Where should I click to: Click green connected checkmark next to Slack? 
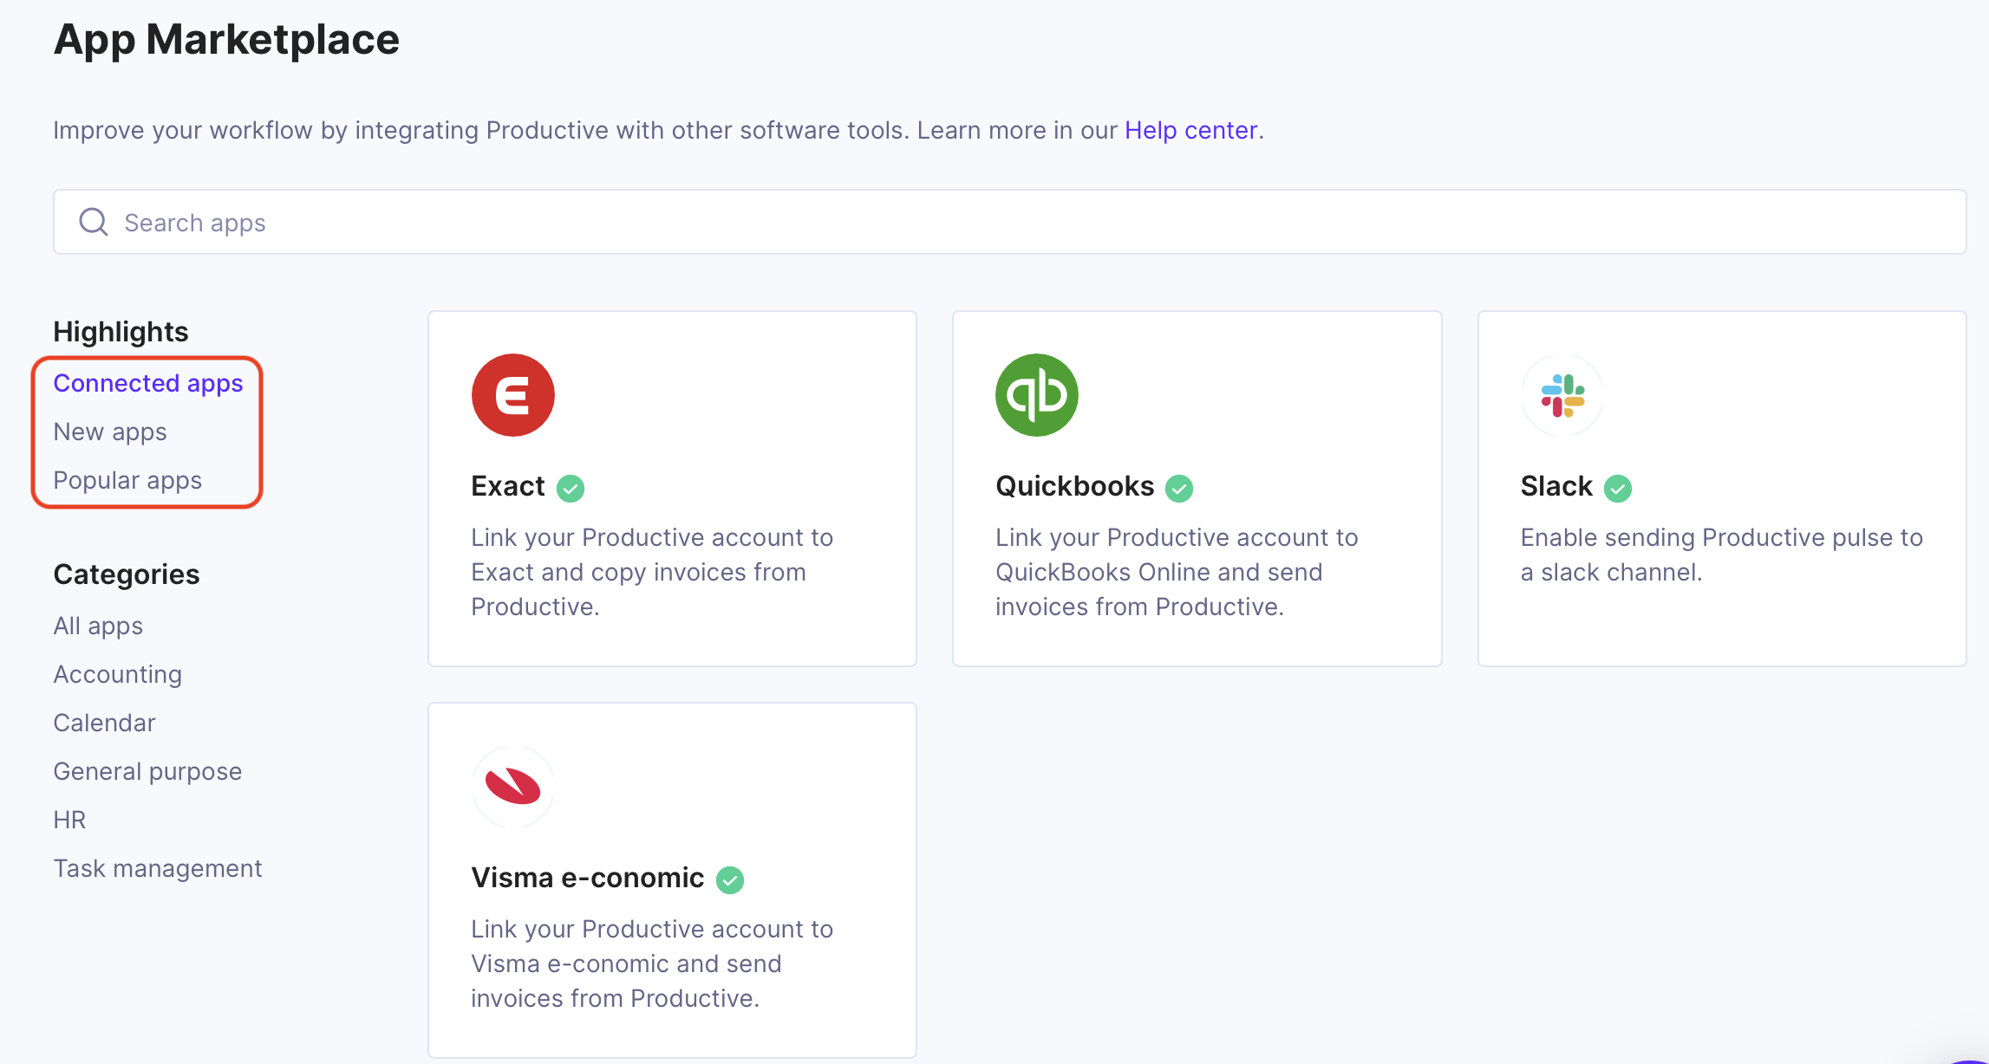1618,489
